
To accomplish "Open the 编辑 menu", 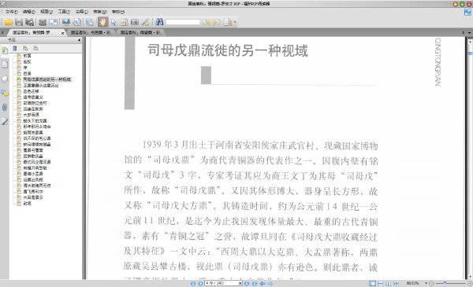I will coord(29,12).
